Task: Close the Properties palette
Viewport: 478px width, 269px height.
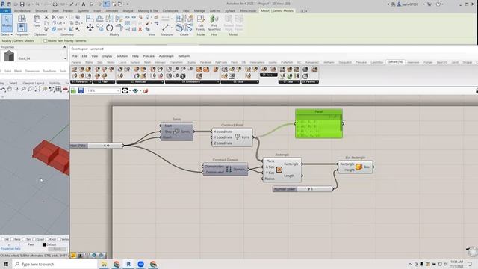Action: pos(65,47)
